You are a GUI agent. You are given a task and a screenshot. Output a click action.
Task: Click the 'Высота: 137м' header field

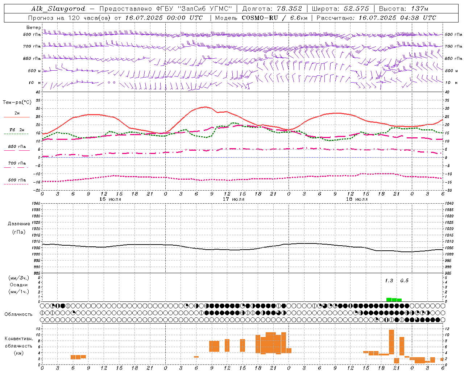point(403,9)
